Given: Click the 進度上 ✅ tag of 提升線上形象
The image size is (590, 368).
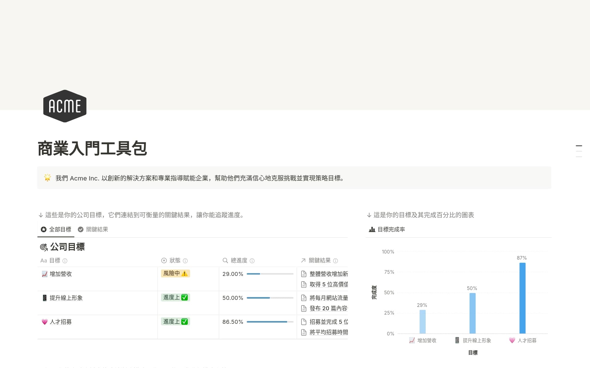Looking at the screenshot, I should pyautogui.click(x=175, y=297).
